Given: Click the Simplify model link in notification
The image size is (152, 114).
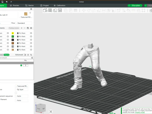Looking at the screenshot, I should [x=140, y=112].
